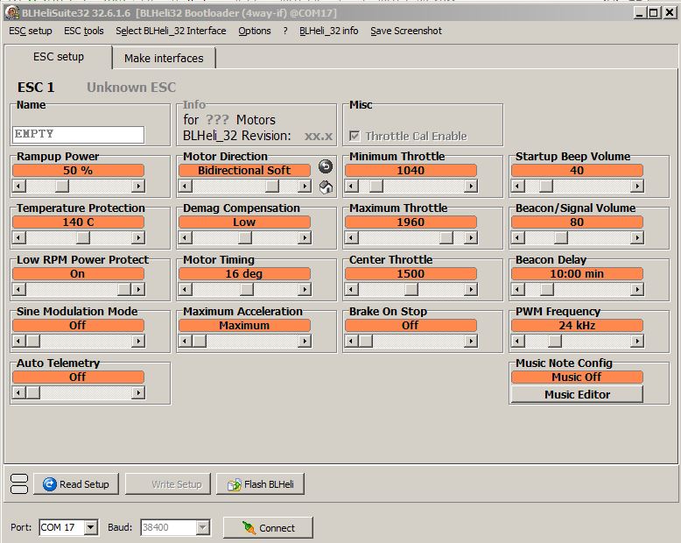
Task: Increase Startup Beep Volume with right arrow
Action: (637, 186)
